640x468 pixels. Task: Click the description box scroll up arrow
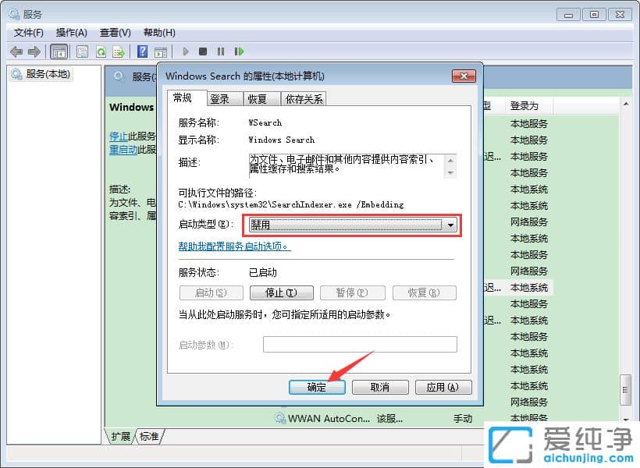[x=450, y=161]
